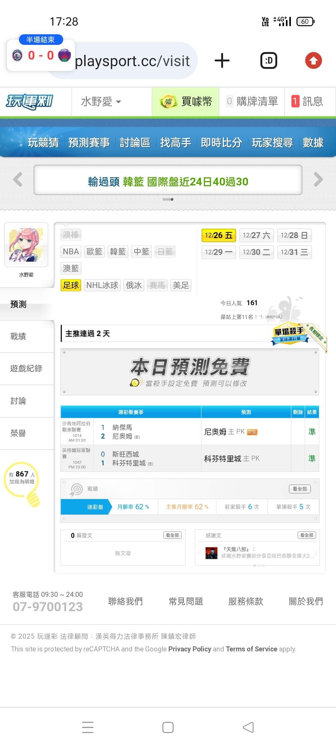Screen dimensions: 336x748
Task: Open the 水野愛 avatar thumbnail
Action: pyautogui.click(x=26, y=245)
